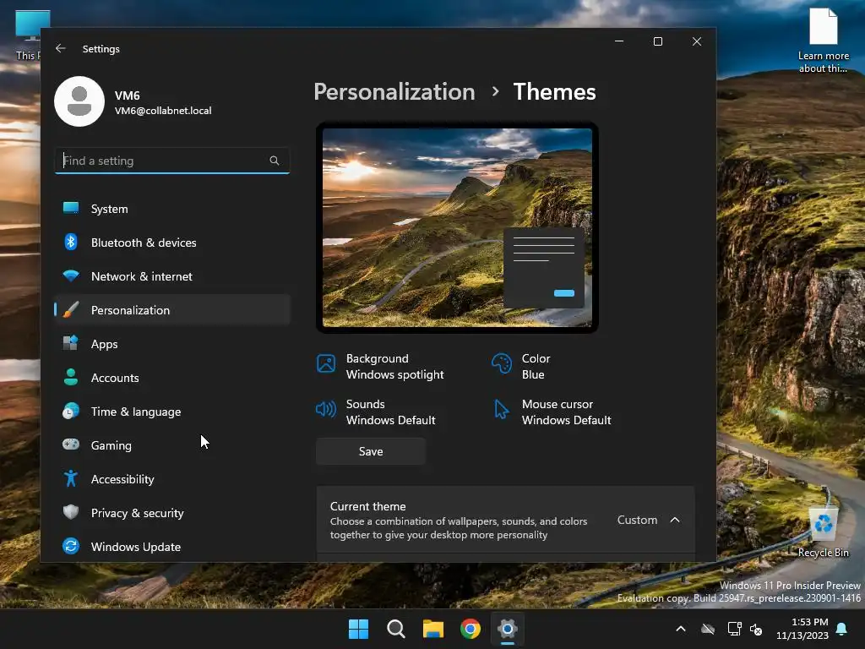
Task: Click the Personalization paintbrush icon
Action: click(71, 309)
